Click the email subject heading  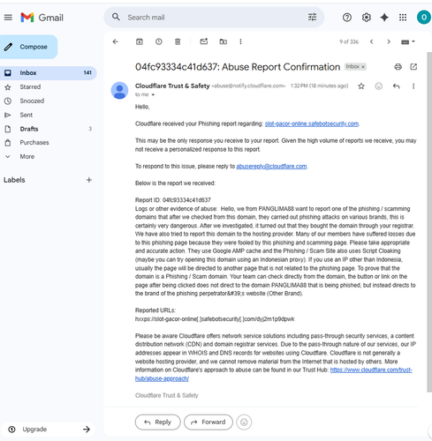coord(238,67)
